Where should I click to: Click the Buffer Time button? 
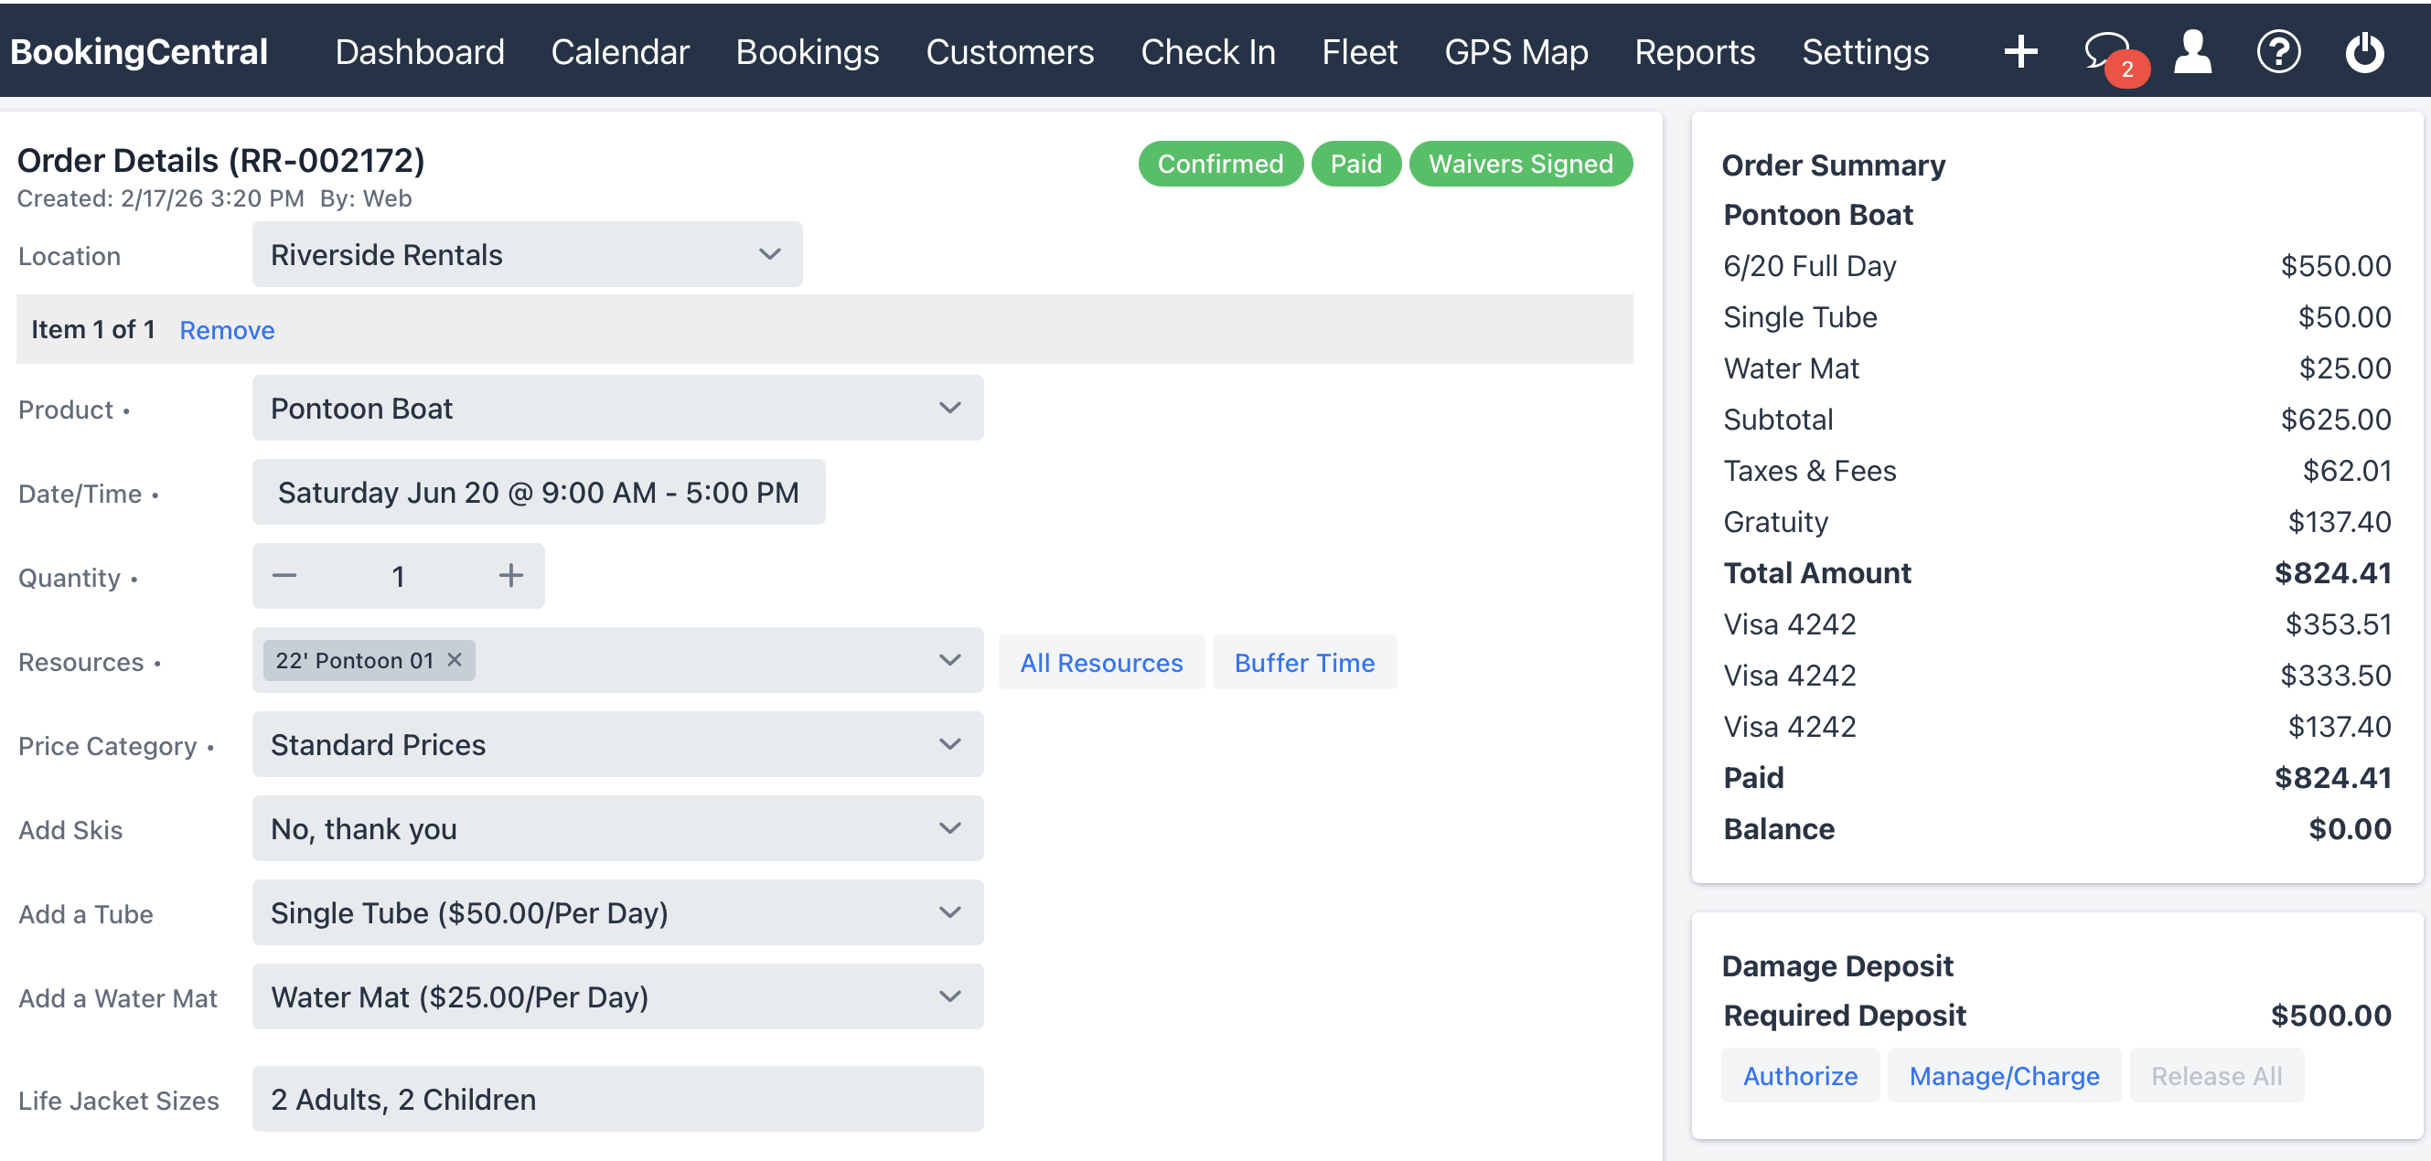[x=1304, y=662]
